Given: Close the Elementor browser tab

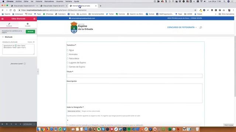Looking at the screenshot, I should [x=96, y=6].
